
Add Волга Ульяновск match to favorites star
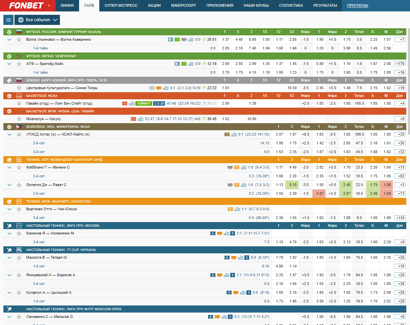[x=19, y=40]
